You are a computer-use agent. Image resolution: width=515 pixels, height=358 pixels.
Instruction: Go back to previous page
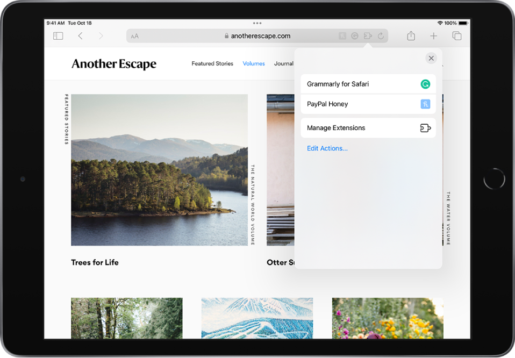(x=80, y=36)
